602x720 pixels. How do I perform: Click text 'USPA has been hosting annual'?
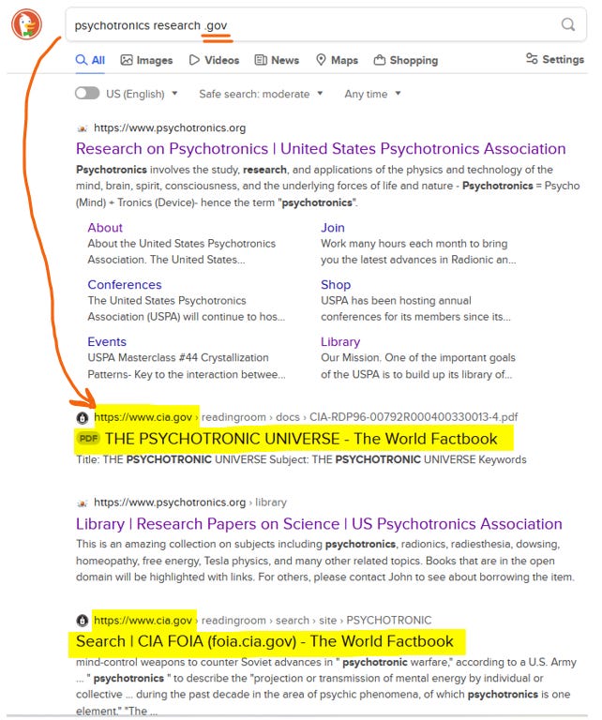point(396,301)
